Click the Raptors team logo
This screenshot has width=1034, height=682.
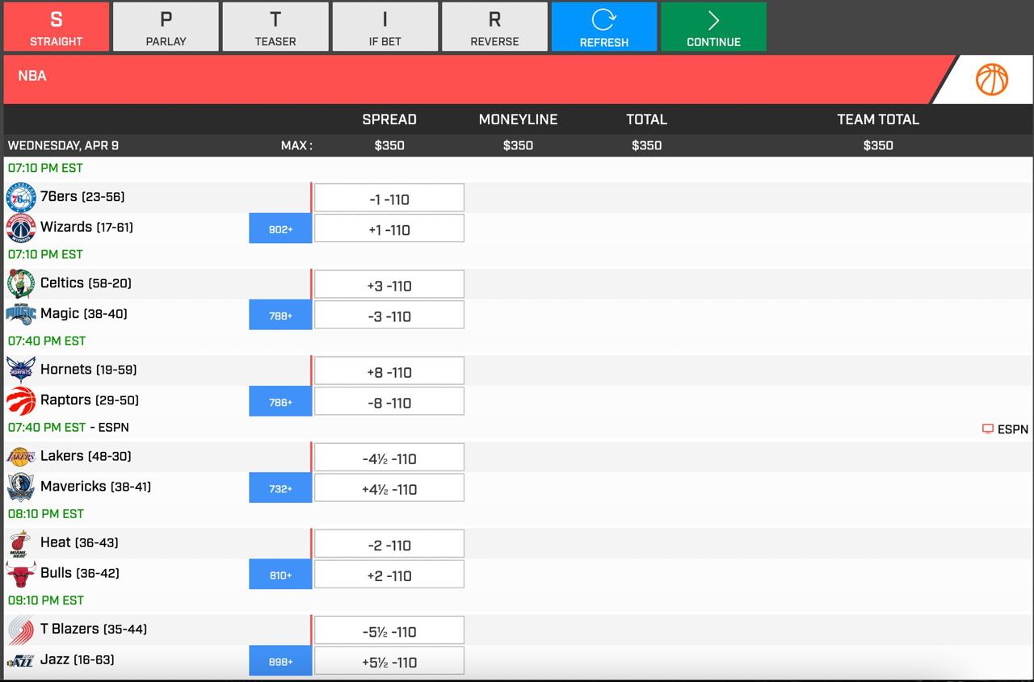click(21, 401)
